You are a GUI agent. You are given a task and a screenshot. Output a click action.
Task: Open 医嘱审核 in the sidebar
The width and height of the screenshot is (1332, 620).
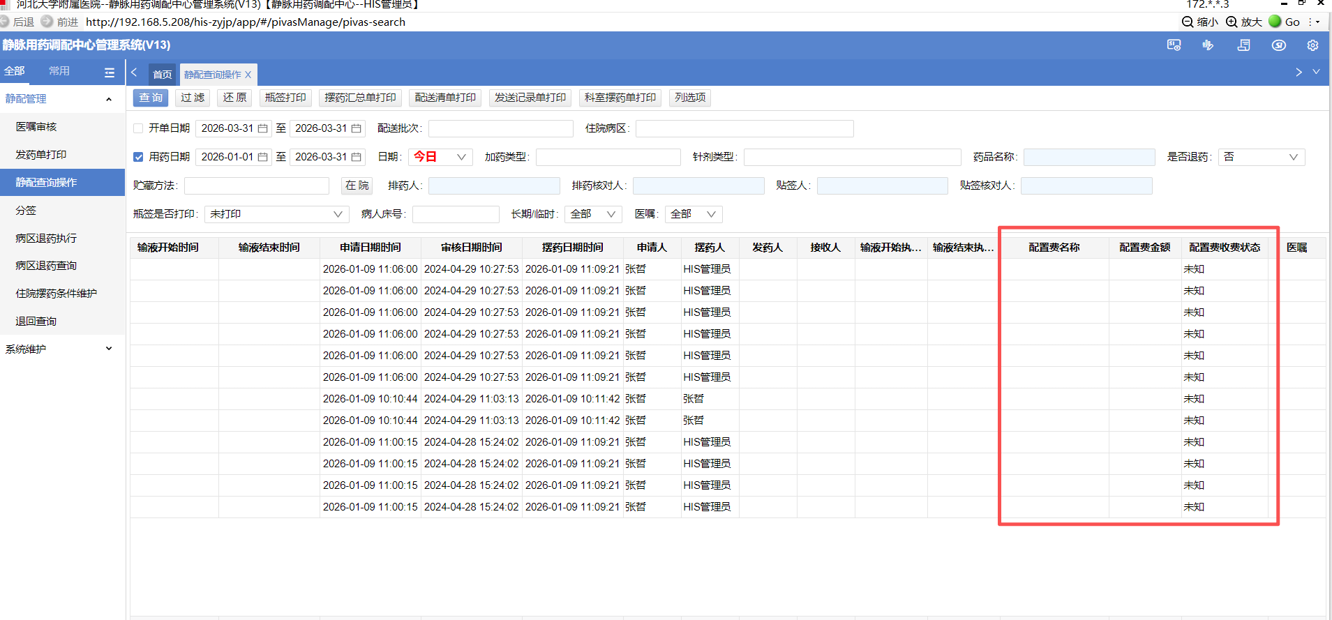62,127
